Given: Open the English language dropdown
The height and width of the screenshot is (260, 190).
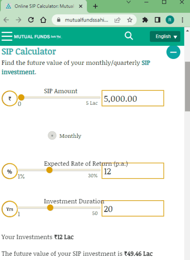Looking at the screenshot, I should [x=165, y=36].
